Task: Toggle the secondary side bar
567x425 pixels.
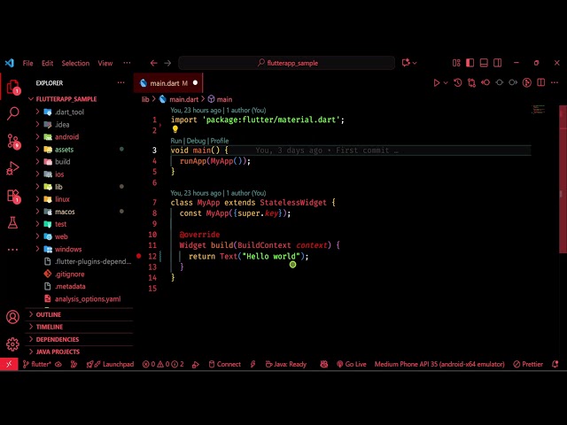Action: (498, 63)
